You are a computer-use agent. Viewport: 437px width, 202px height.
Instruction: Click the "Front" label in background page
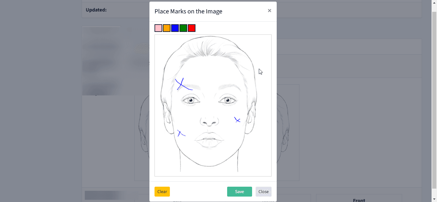pyautogui.click(x=359, y=200)
